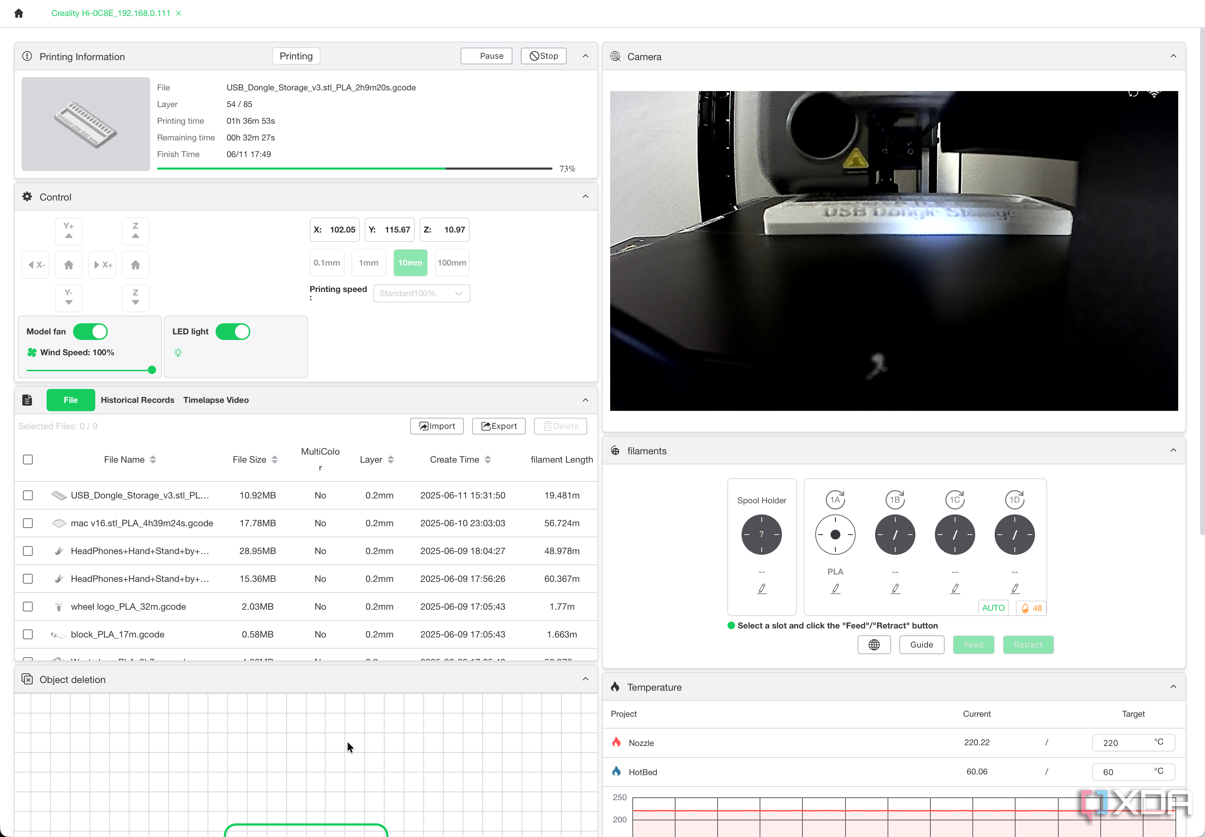This screenshot has width=1205, height=837.
Task: Collapse the Camera panel
Action: click(1173, 56)
